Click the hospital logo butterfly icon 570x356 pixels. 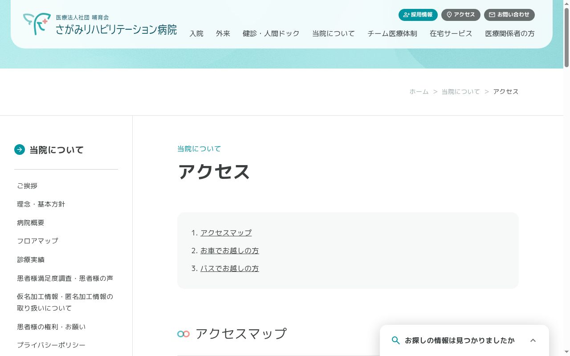click(37, 24)
